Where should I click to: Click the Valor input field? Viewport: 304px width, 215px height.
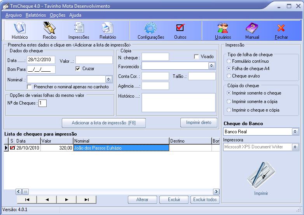pyautogui.click(x=94, y=60)
